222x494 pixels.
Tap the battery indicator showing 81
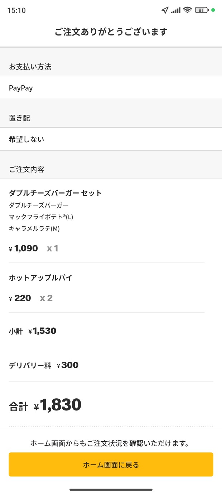pyautogui.click(x=202, y=10)
